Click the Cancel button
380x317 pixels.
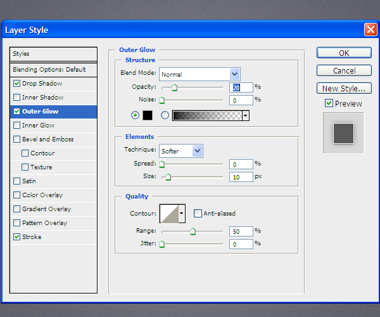pos(344,70)
